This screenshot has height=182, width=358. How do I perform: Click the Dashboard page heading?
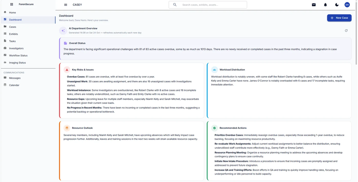pos(66,16)
